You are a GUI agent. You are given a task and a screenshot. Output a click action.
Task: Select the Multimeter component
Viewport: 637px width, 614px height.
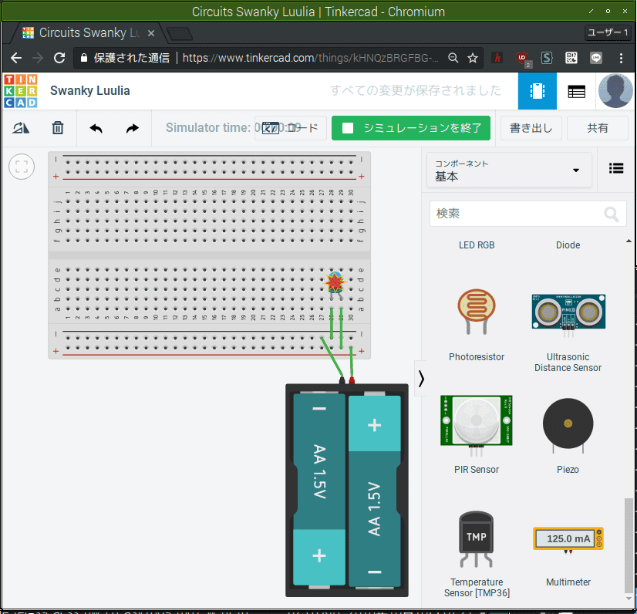(568, 556)
